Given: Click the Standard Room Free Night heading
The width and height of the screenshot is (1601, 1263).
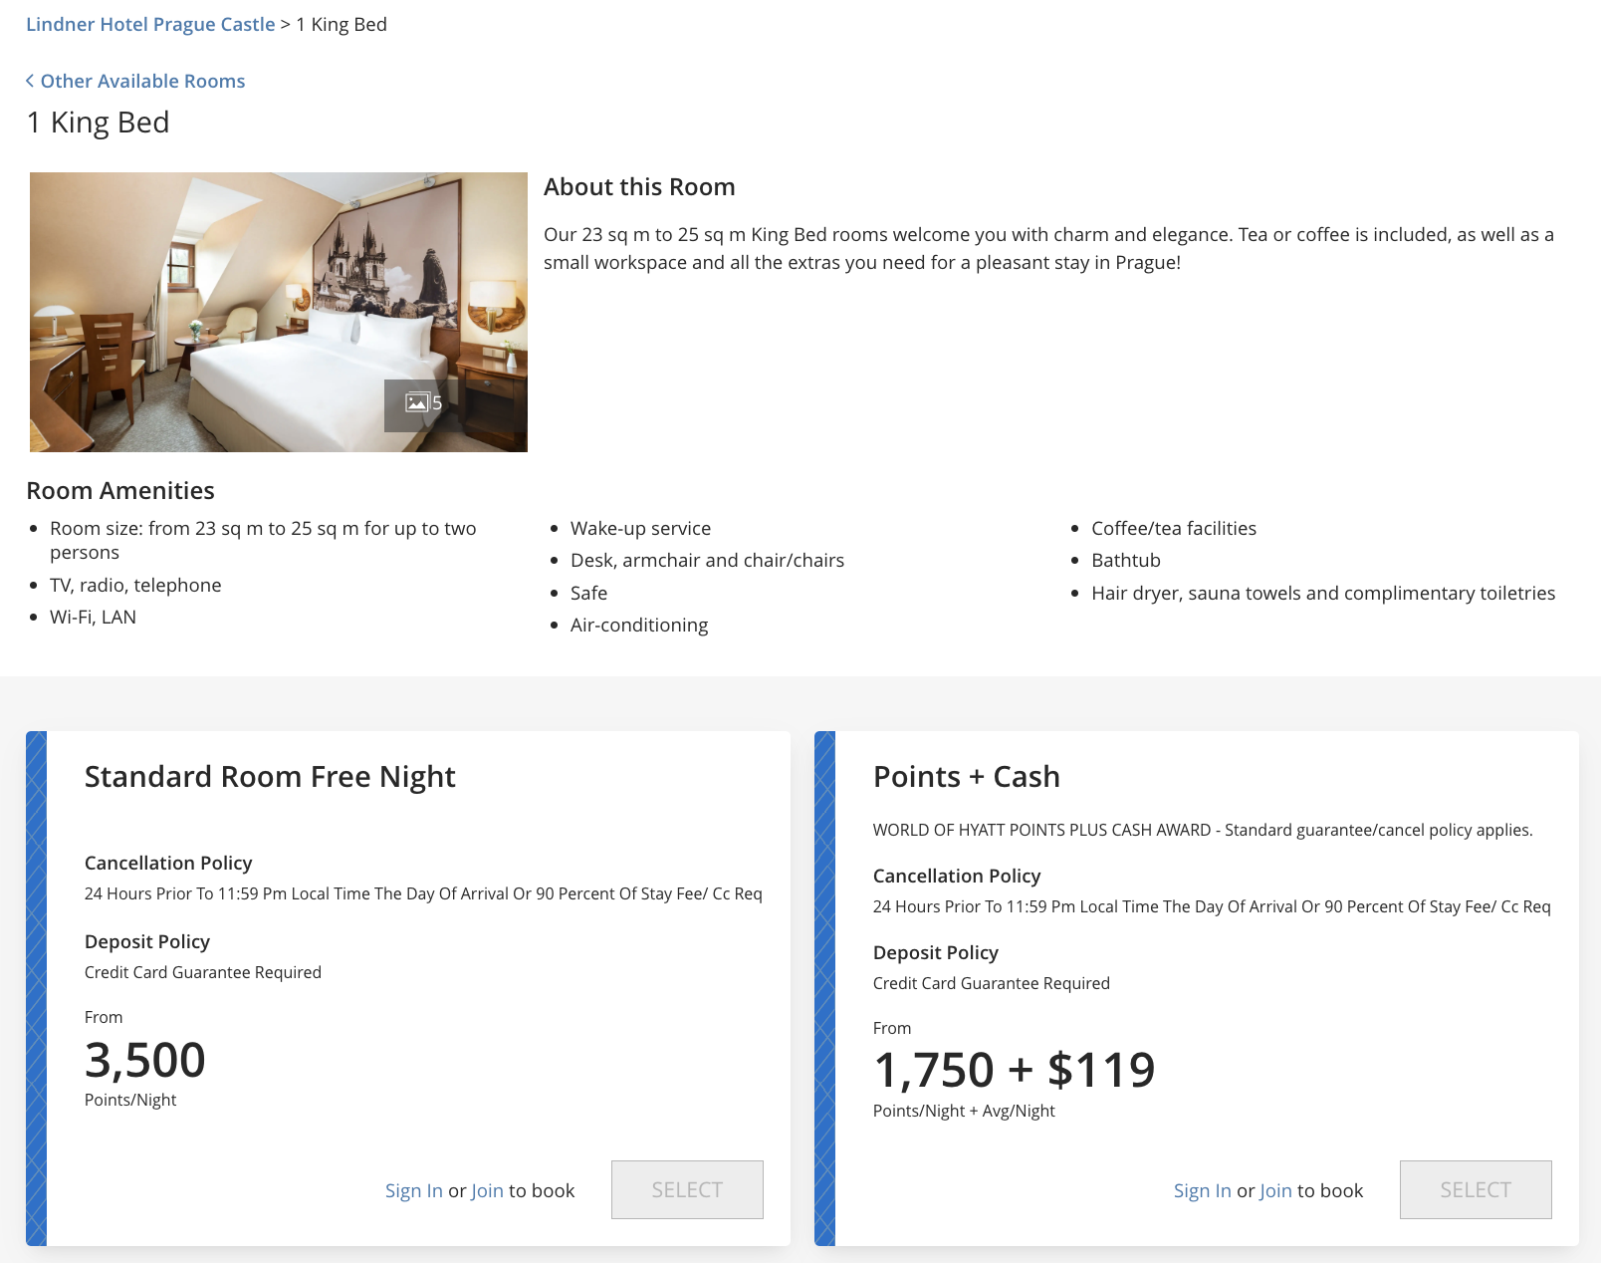Looking at the screenshot, I should point(270,776).
